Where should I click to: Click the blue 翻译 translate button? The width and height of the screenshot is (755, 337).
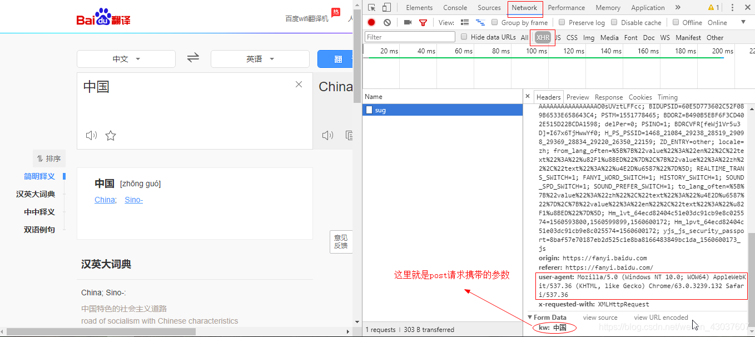point(335,59)
